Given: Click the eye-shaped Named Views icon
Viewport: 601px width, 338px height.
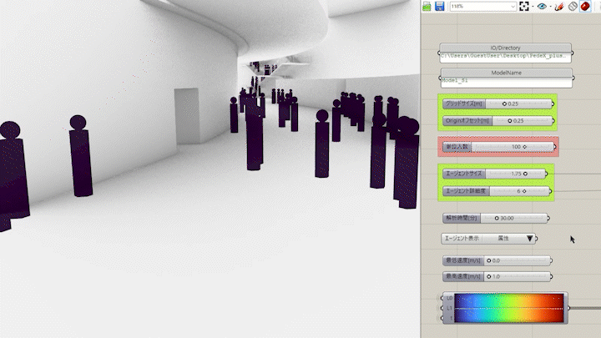Looking at the screenshot, I should click(543, 6).
